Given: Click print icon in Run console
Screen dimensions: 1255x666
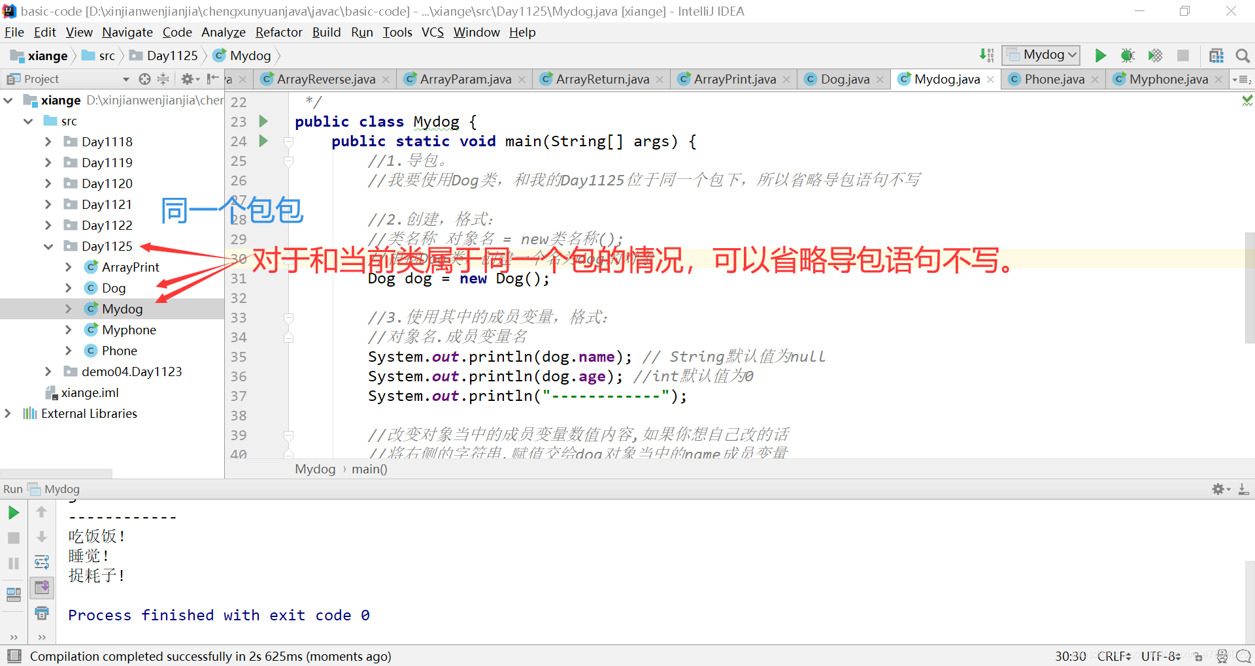Looking at the screenshot, I should [x=42, y=613].
